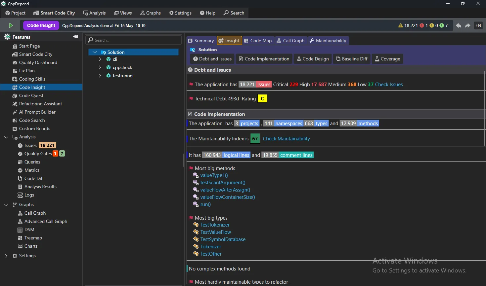Select Advanced Call Graph in Features

46,222
